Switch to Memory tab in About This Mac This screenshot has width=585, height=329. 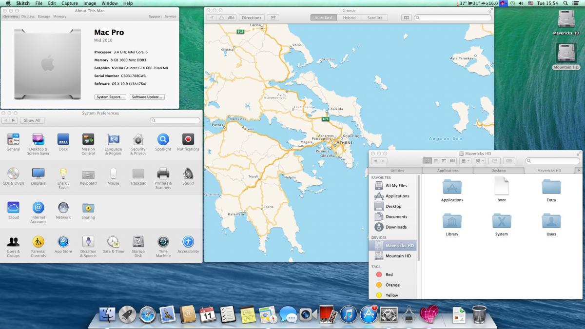pyautogui.click(x=60, y=17)
